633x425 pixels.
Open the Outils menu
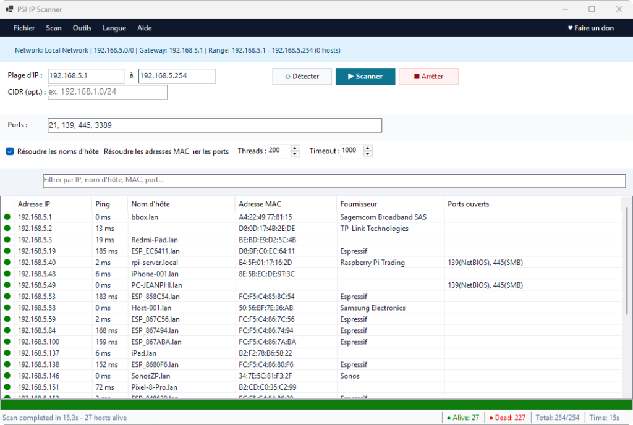click(x=82, y=28)
